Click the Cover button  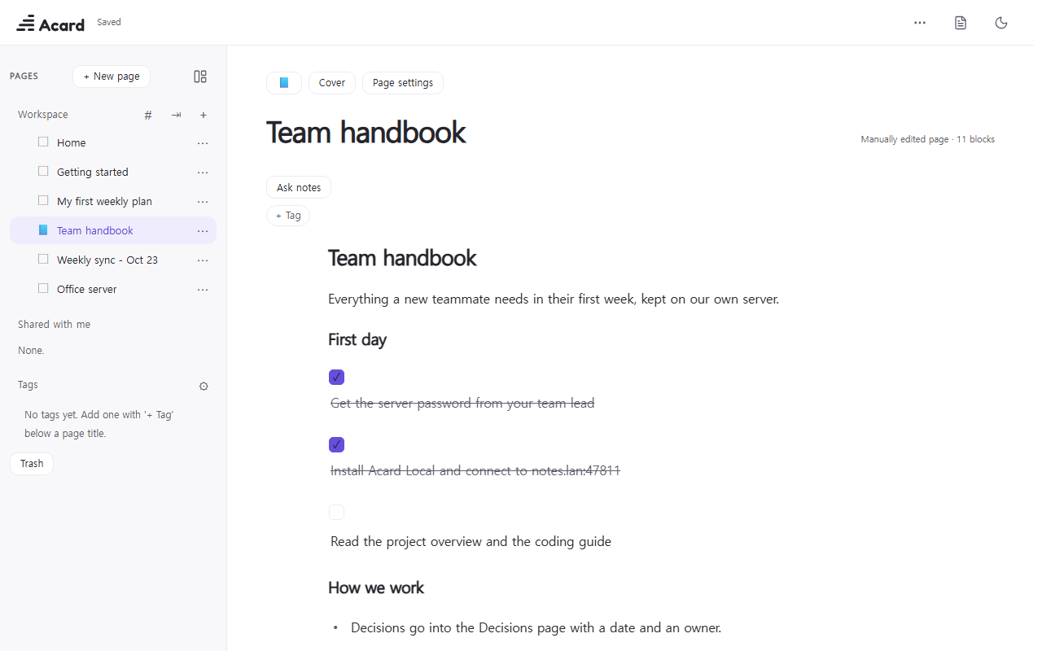(x=332, y=83)
